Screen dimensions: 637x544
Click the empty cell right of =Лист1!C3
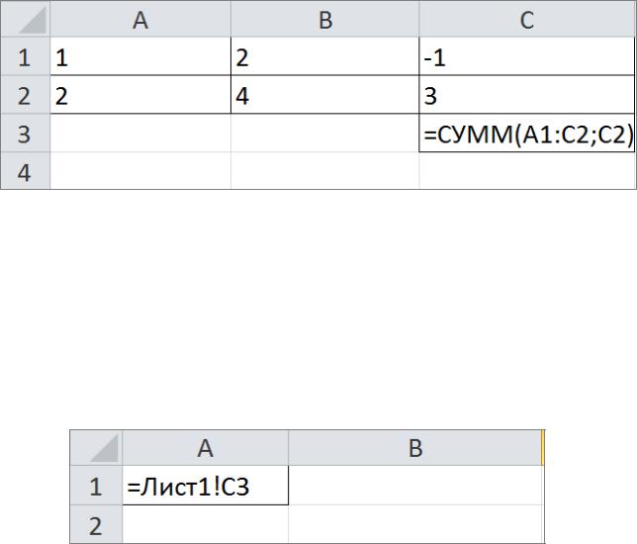pos(415,486)
